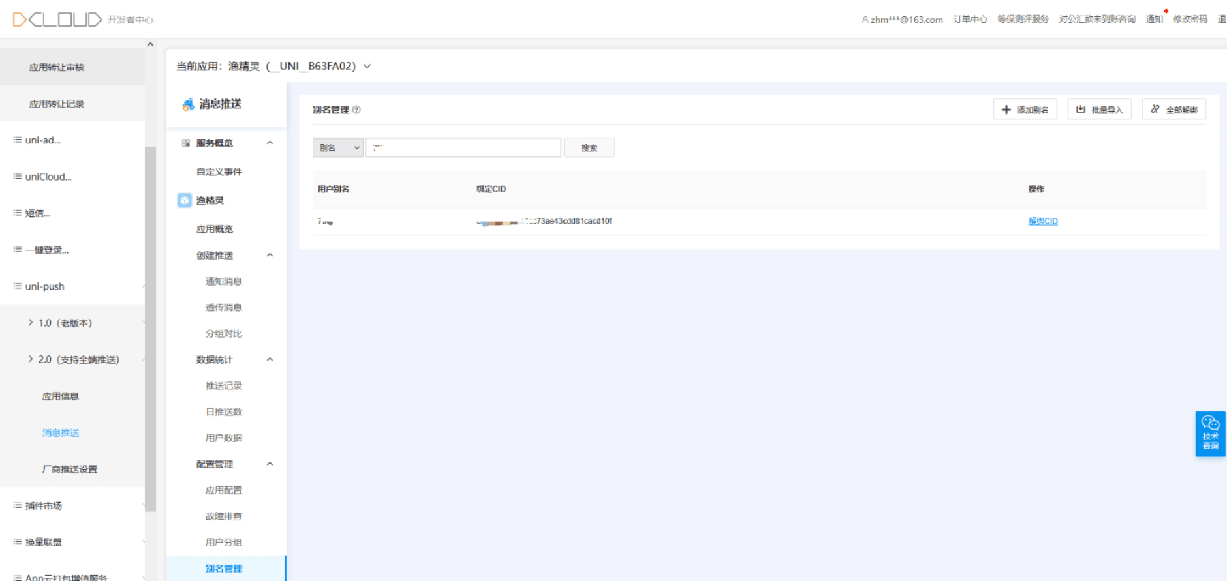
Task: Collapse the 数据统计 section
Action: tap(270, 359)
